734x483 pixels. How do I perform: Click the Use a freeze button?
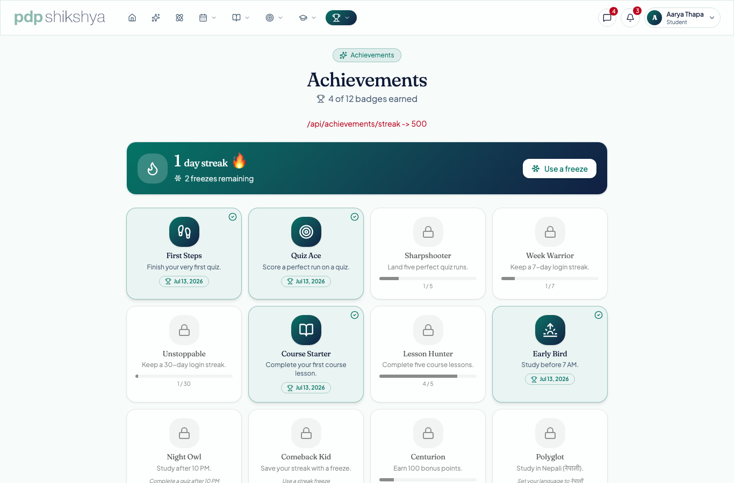pos(559,169)
